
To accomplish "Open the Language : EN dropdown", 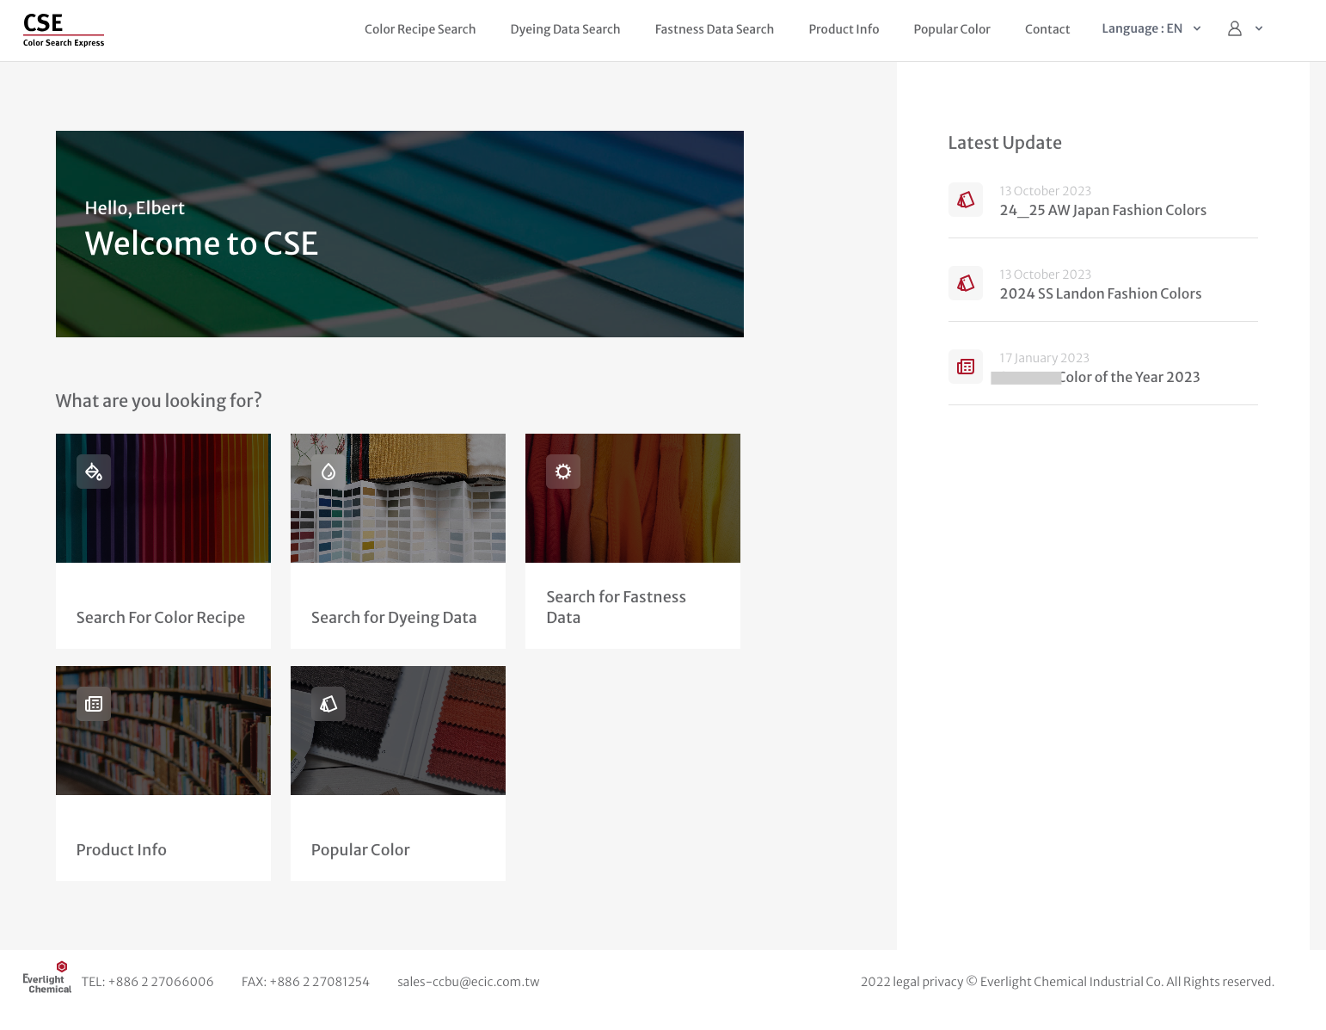I will point(1150,28).
